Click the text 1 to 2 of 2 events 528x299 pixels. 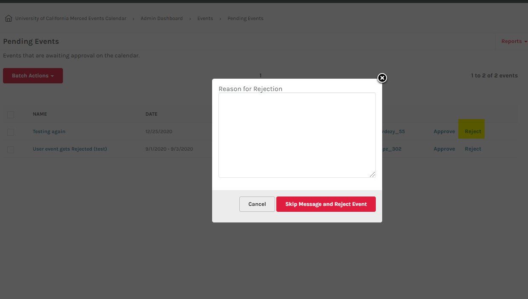[494, 76]
